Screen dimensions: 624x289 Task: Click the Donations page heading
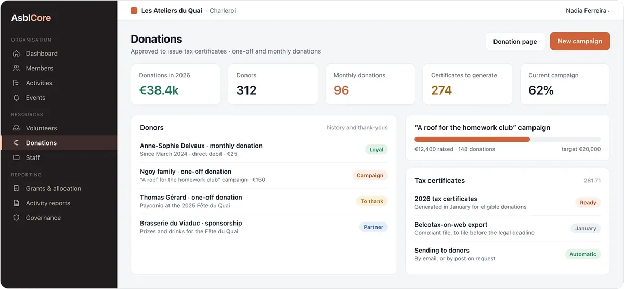[x=157, y=39]
